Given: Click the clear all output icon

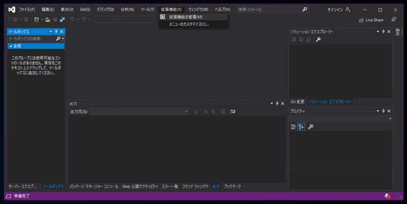Looking at the screenshot, I should coord(223,112).
